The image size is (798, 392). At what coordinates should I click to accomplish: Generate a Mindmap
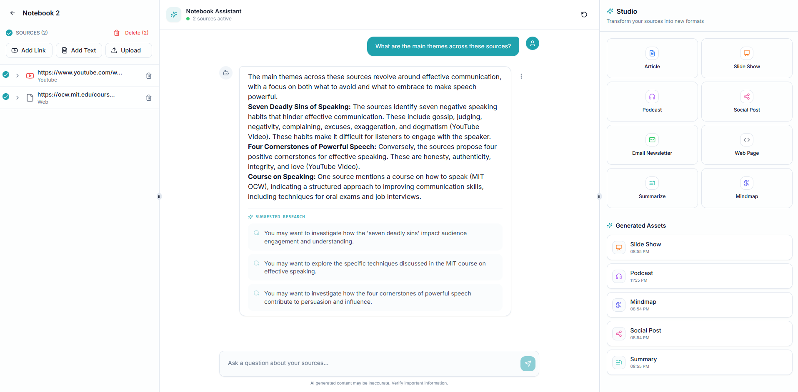pyautogui.click(x=746, y=188)
